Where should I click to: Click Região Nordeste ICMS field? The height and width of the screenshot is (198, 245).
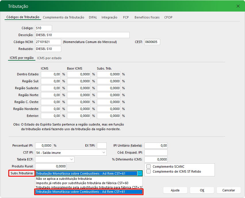pyautogui.click(x=51, y=109)
